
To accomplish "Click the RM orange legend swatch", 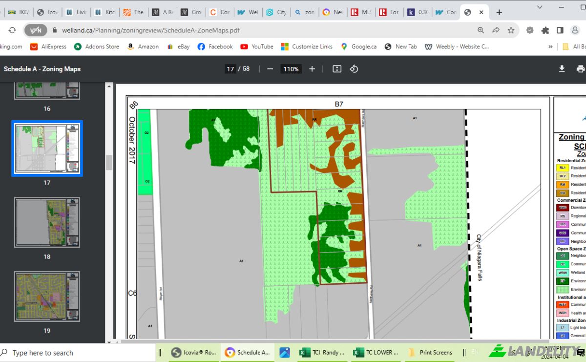I will tap(562, 184).
